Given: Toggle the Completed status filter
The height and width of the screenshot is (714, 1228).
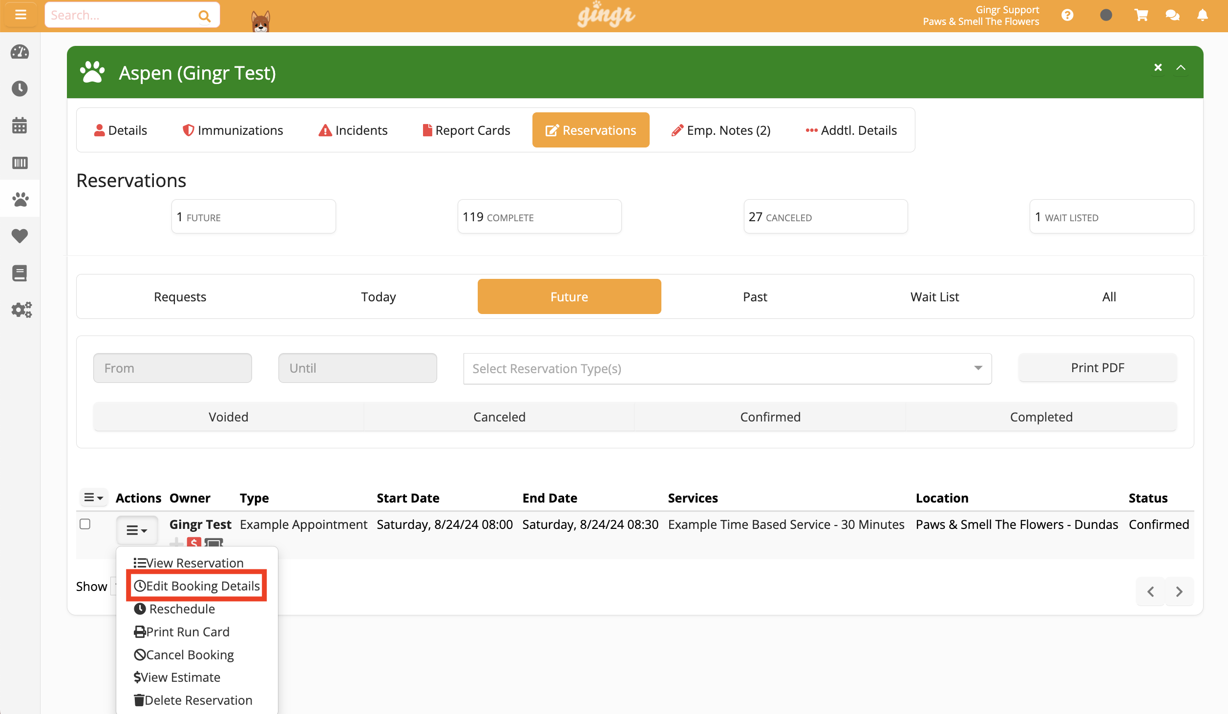Looking at the screenshot, I should 1041,417.
